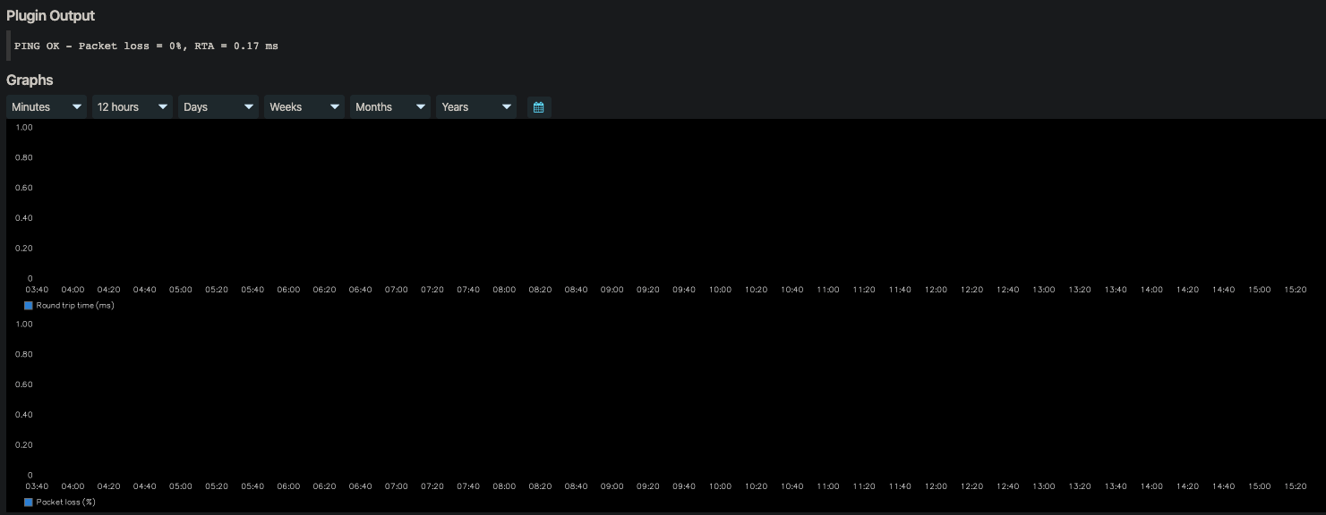This screenshot has height=515, width=1326.
Task: Open the Years range dropdown
Action: click(475, 106)
